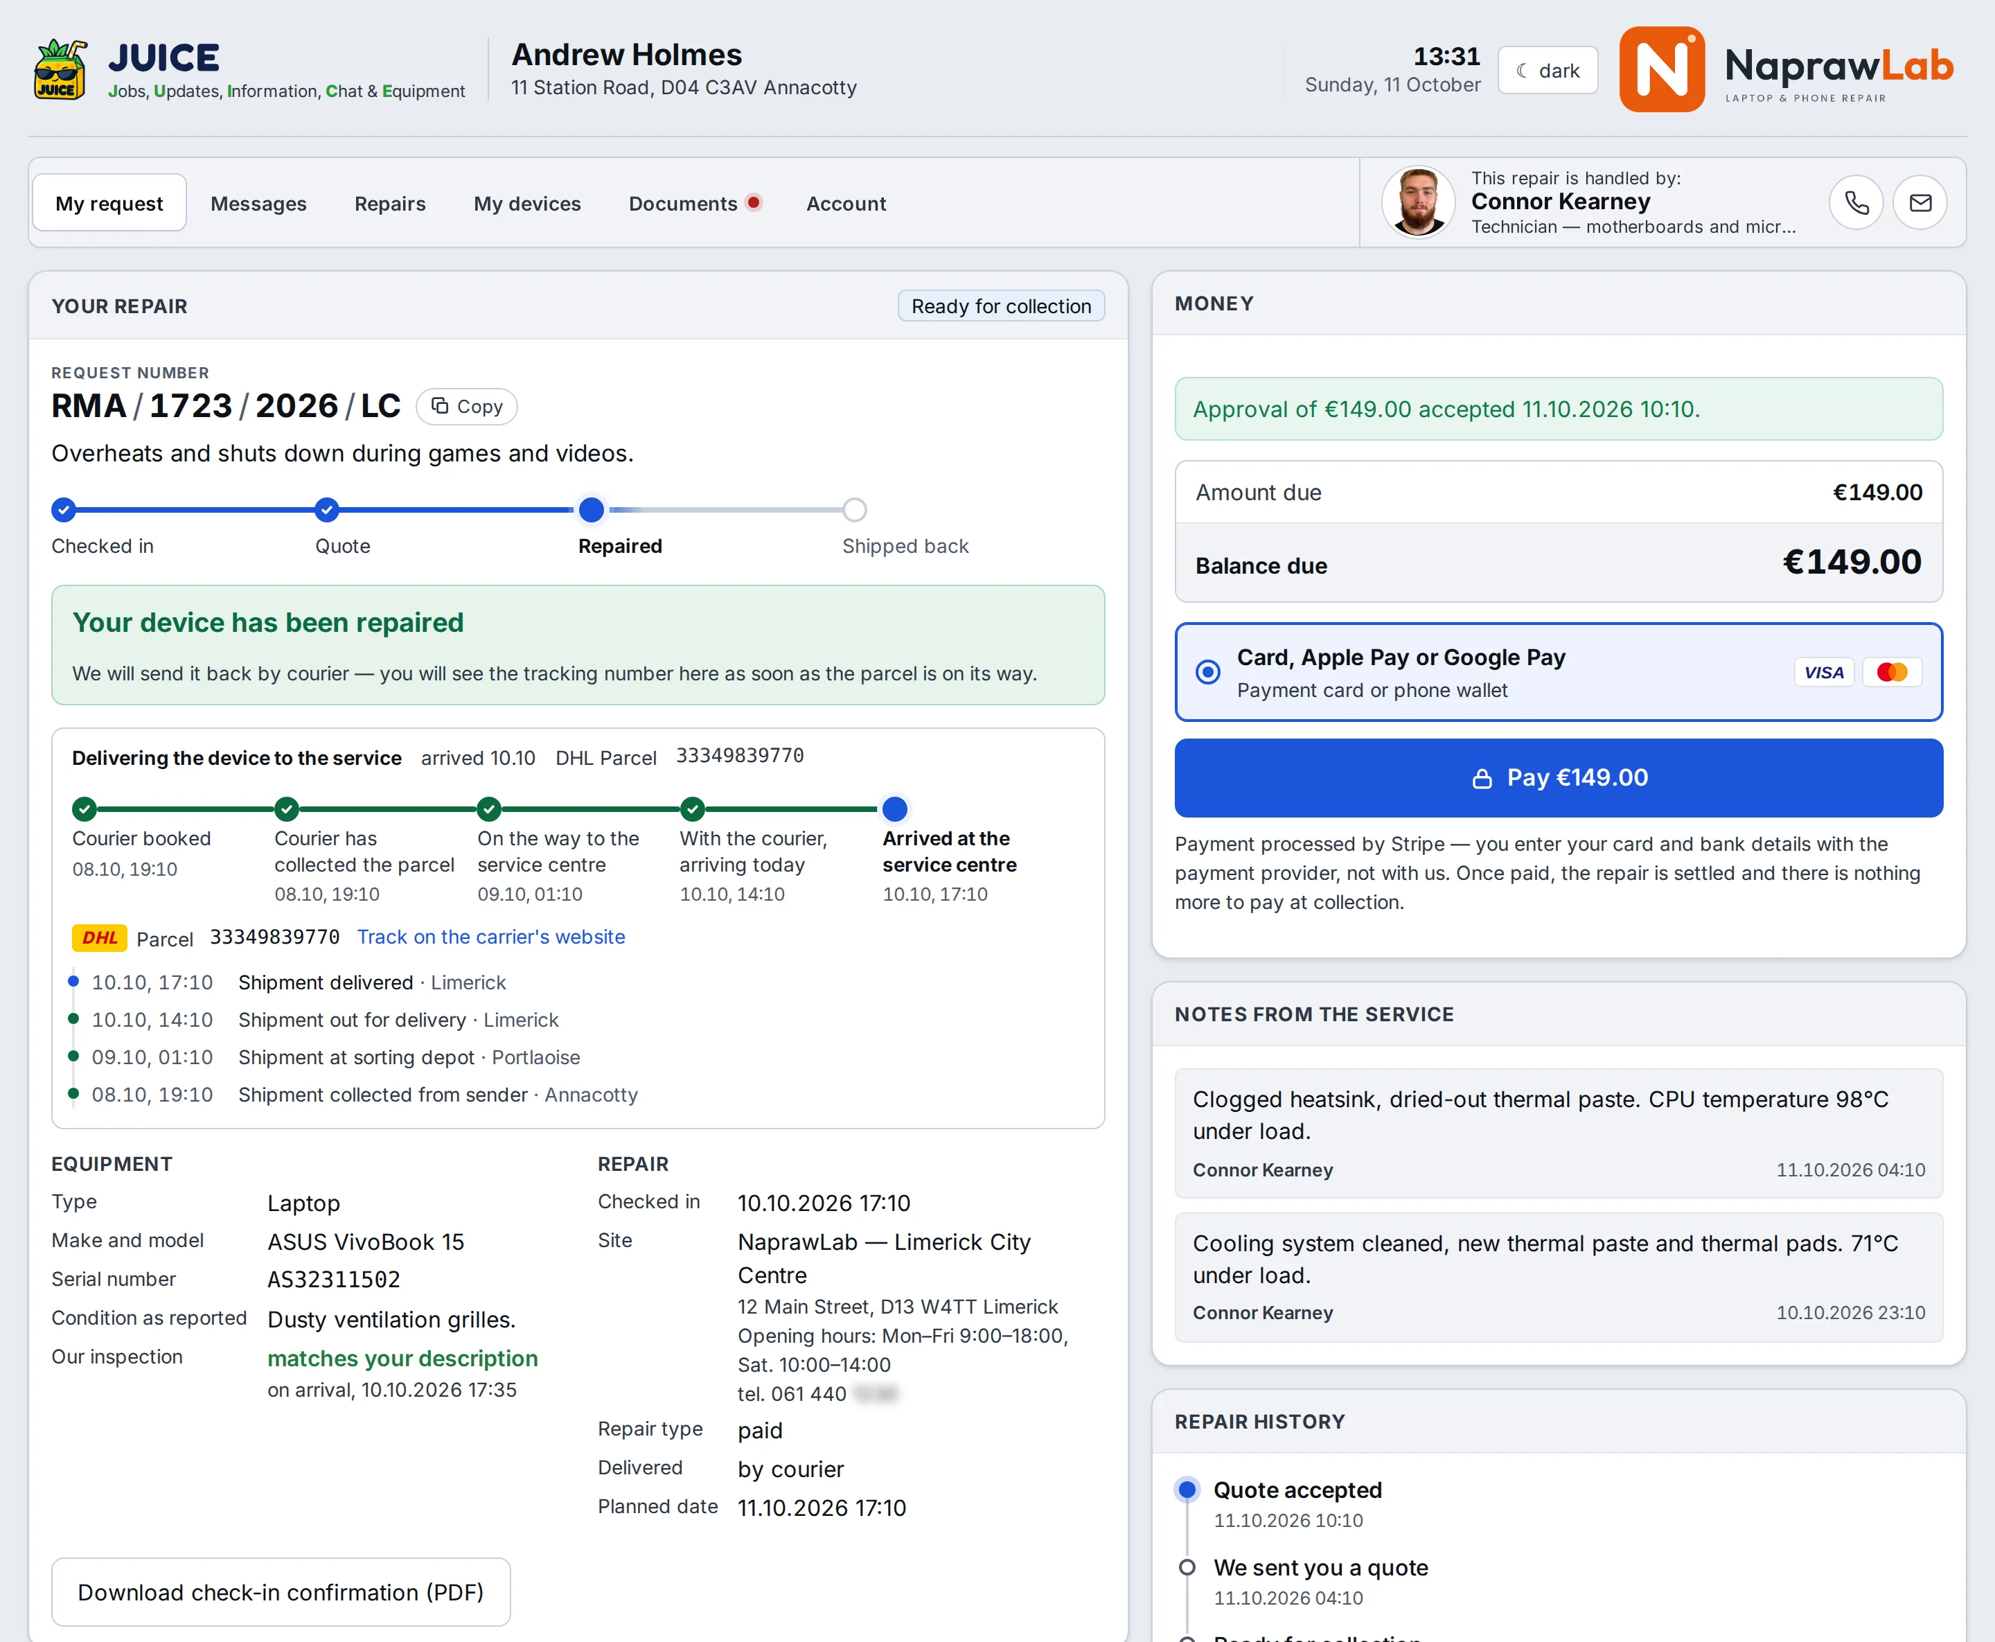Click the NaprawLab orange N logo
1995x1642 pixels.
(x=1662, y=69)
